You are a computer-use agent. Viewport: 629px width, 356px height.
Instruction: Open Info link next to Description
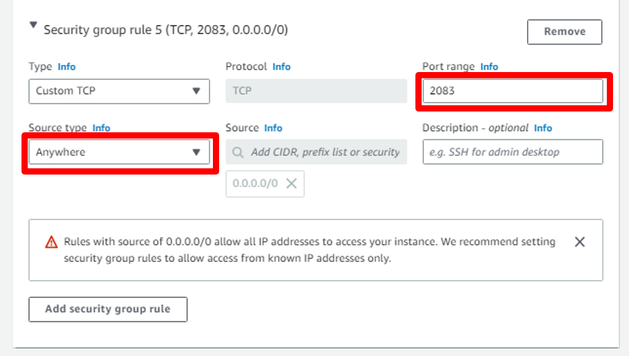pyautogui.click(x=543, y=128)
